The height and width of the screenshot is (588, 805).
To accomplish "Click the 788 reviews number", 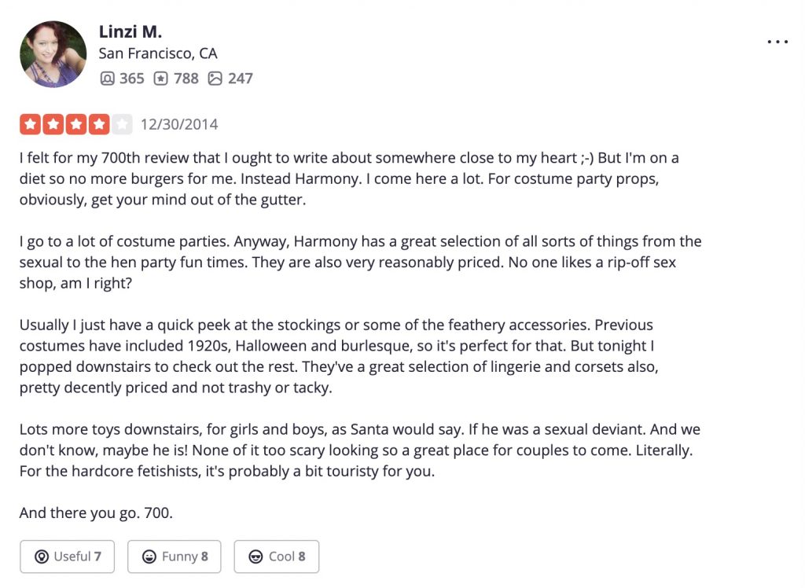I will pos(186,79).
